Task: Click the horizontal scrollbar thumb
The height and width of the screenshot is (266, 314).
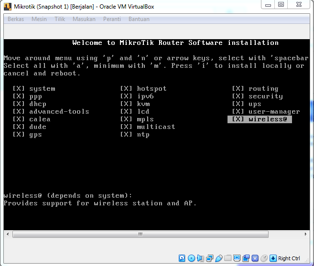Action: pos(141,234)
